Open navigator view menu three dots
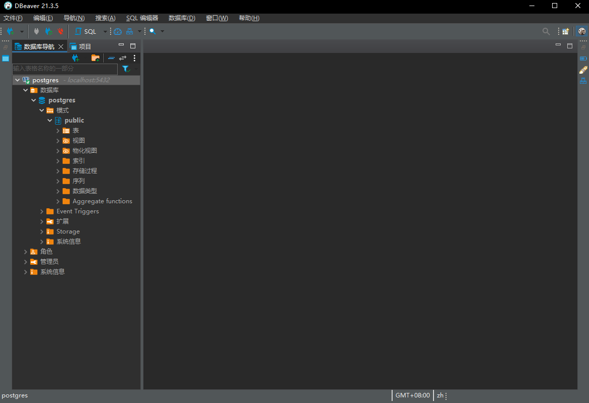The image size is (589, 403). click(x=134, y=58)
